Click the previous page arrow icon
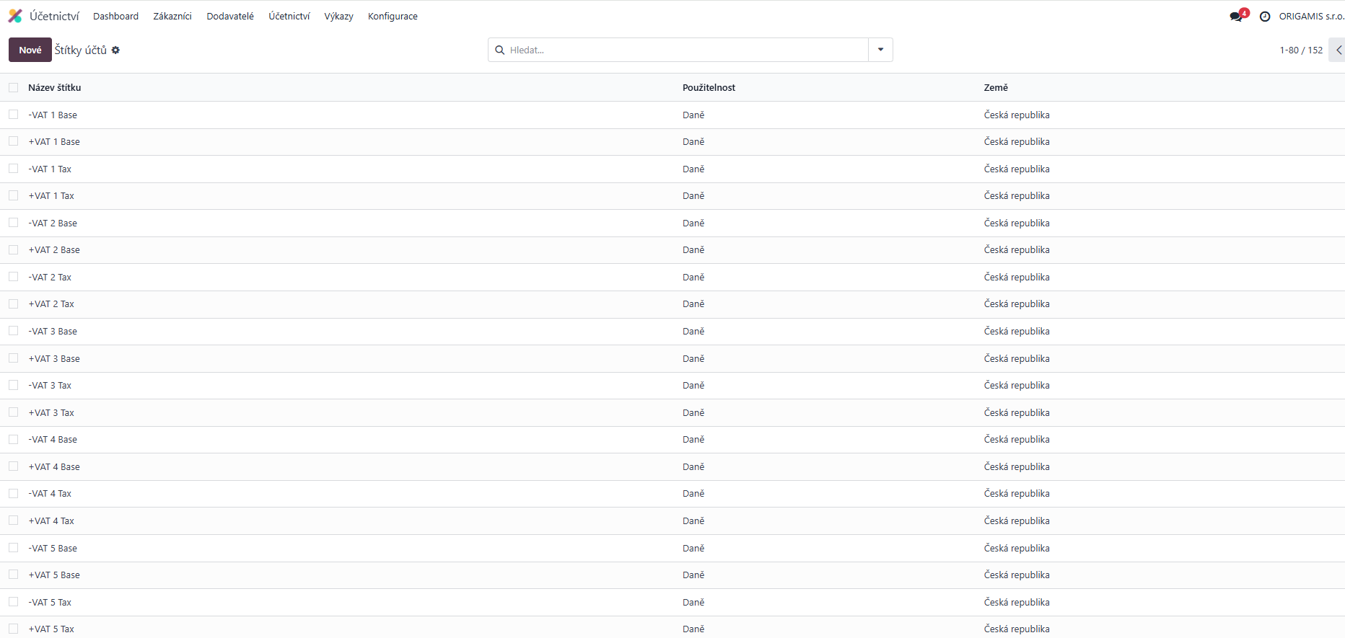The width and height of the screenshot is (1345, 638). click(1339, 50)
